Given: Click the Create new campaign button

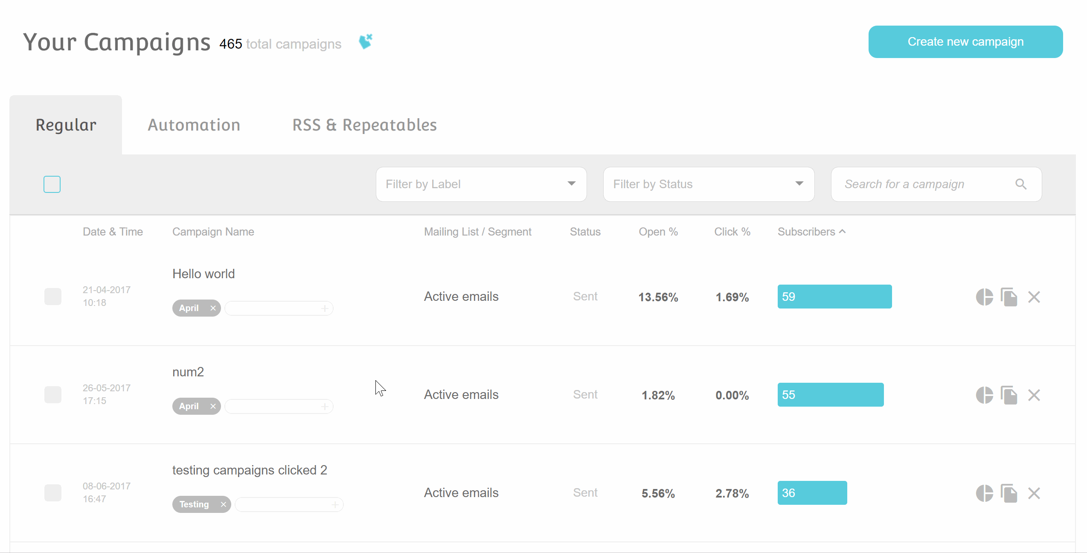Looking at the screenshot, I should [x=966, y=42].
